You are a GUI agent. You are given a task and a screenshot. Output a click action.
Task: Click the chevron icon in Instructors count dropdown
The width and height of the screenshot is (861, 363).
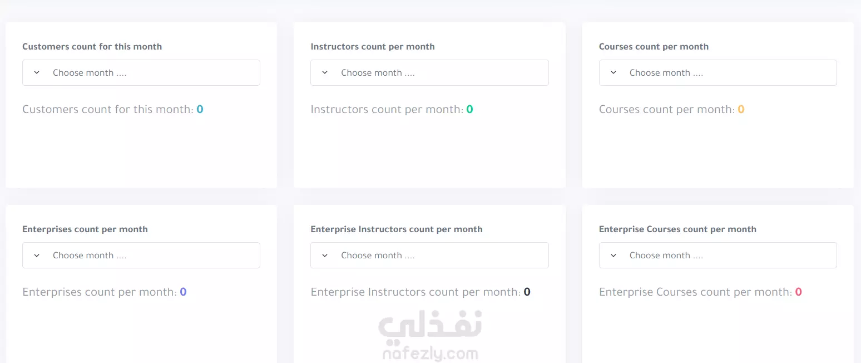(x=325, y=73)
